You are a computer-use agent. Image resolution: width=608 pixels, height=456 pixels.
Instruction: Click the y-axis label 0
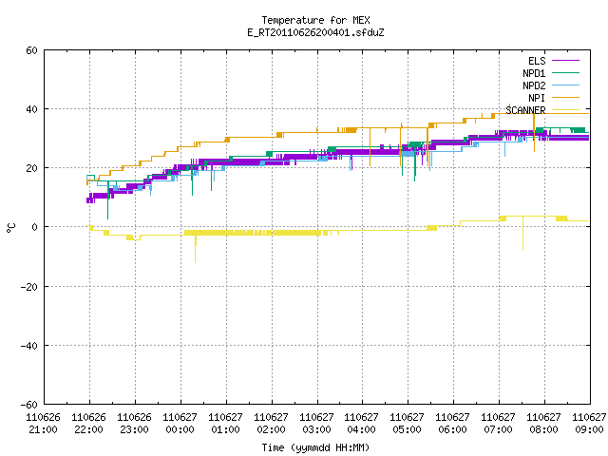click(x=35, y=227)
